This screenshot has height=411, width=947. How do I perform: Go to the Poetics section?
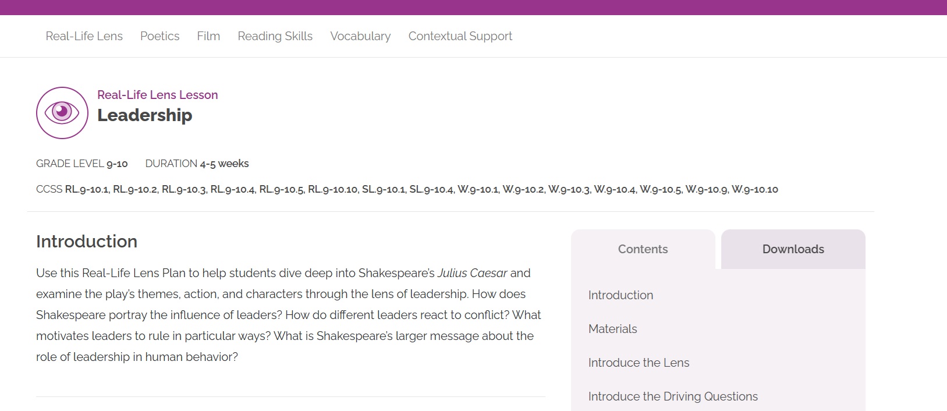[x=159, y=36]
